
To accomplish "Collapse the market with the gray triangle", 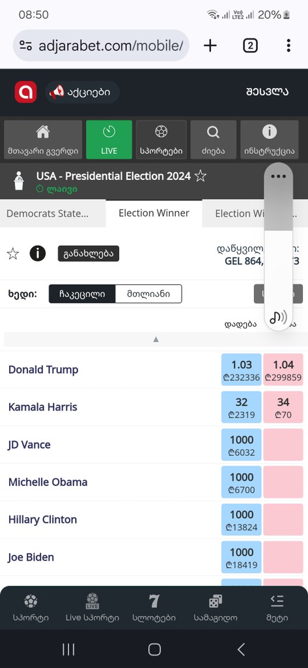I will [156, 339].
